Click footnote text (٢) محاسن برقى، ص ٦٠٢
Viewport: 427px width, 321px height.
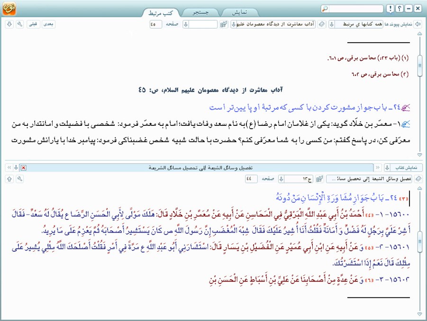point(381,74)
